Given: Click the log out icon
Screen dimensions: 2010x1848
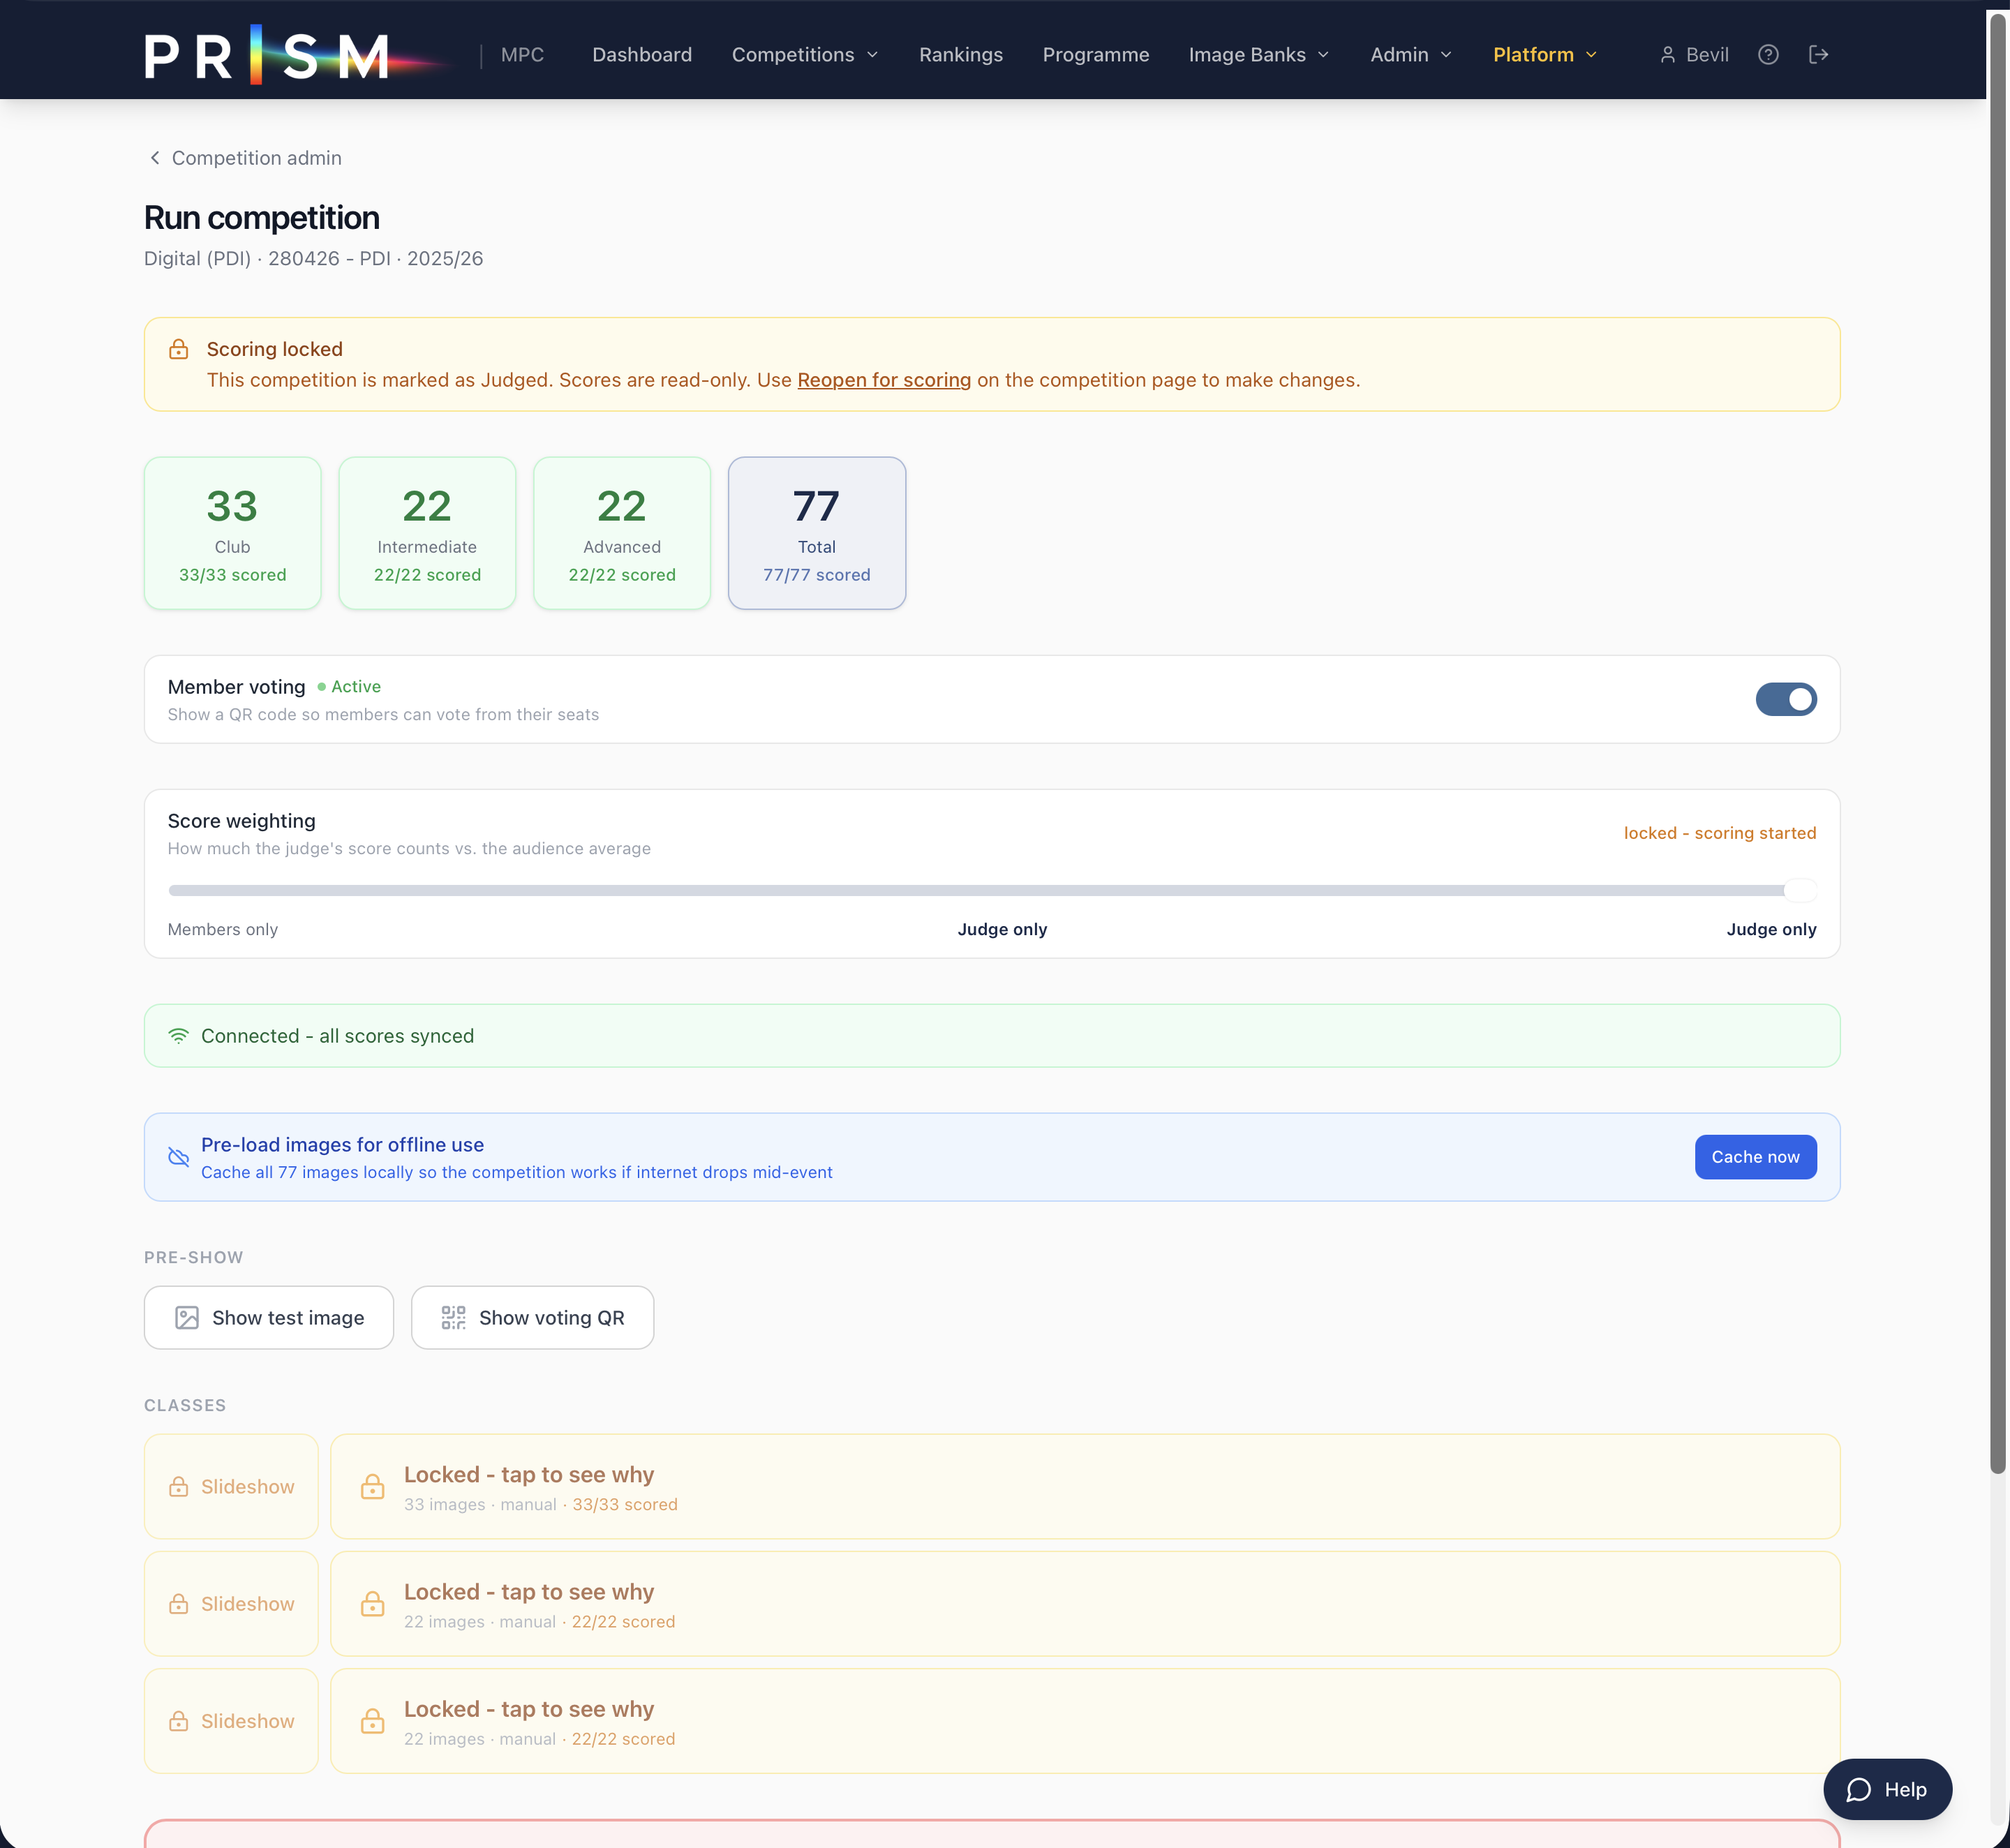Looking at the screenshot, I should tap(1818, 55).
